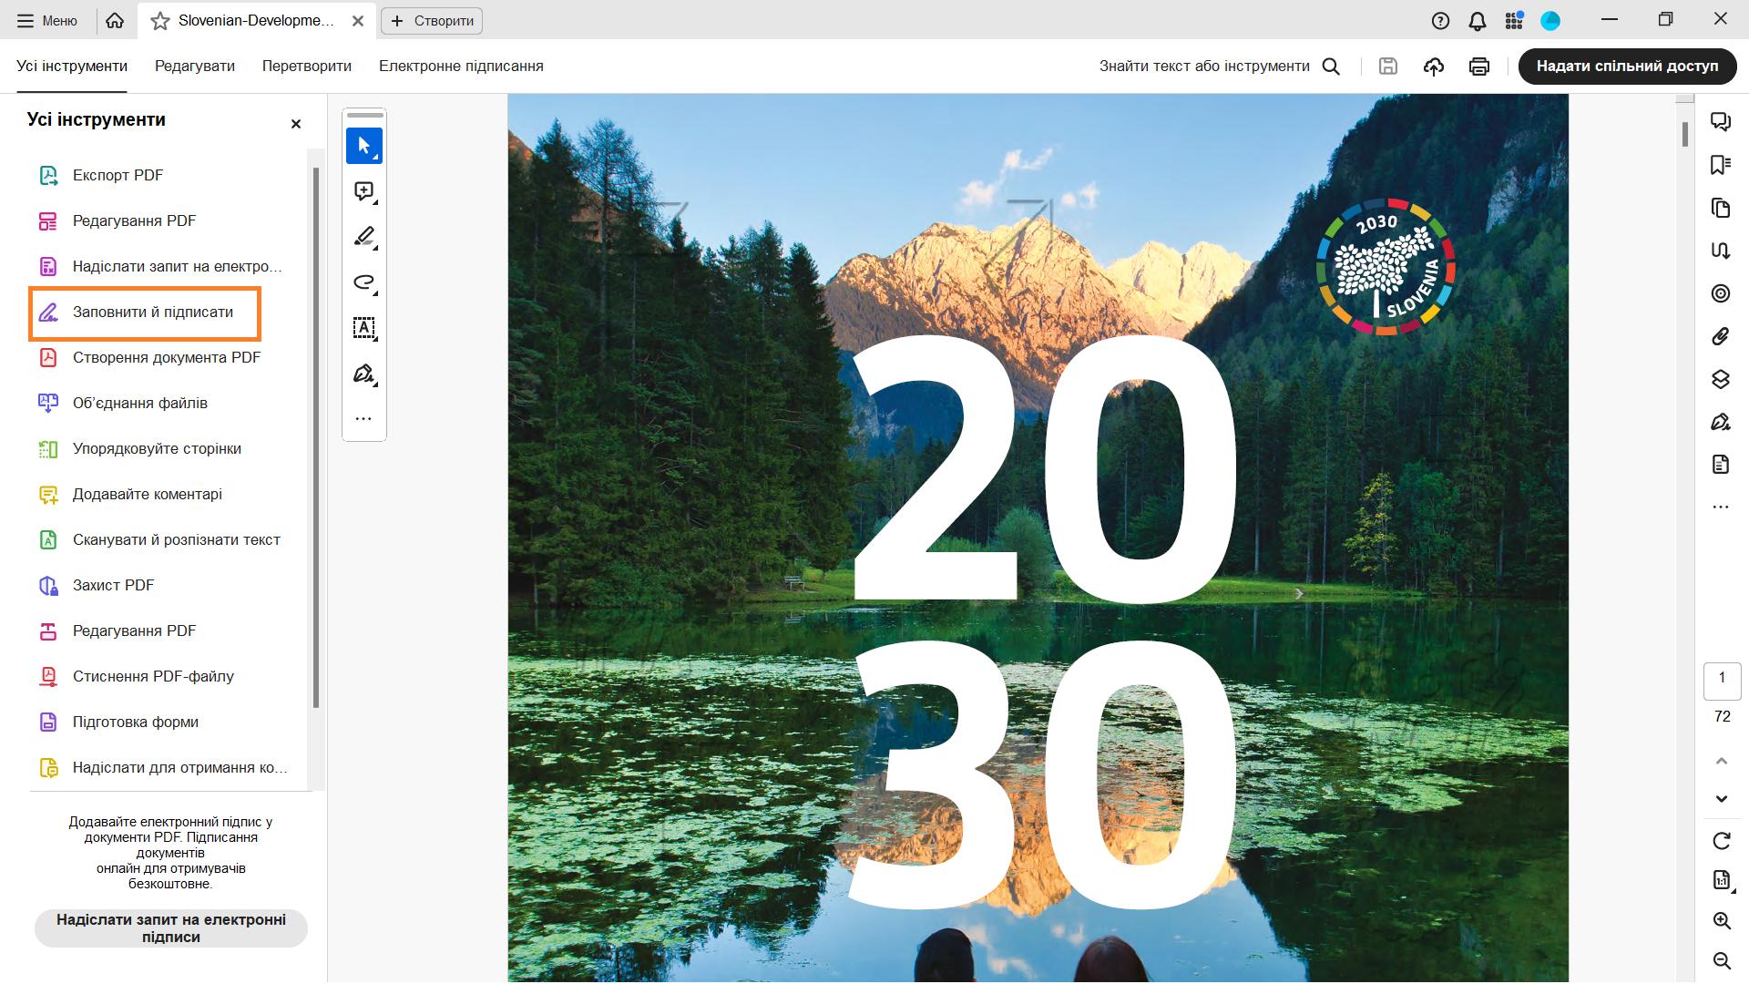Activate the text box selection tool
Screen dimensions: 1749x984
pyautogui.click(x=364, y=328)
